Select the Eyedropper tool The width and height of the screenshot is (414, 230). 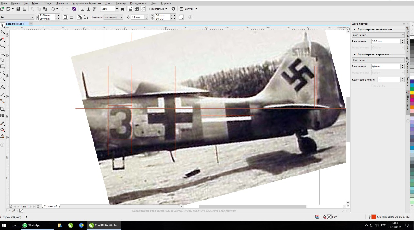[3, 124]
